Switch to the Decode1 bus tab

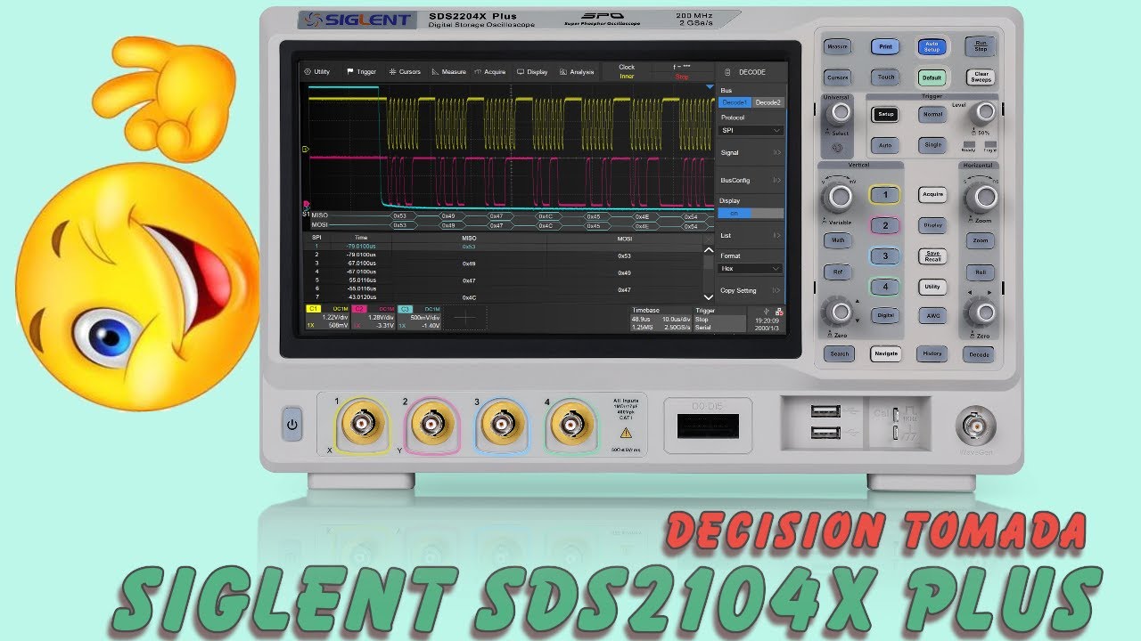point(735,102)
